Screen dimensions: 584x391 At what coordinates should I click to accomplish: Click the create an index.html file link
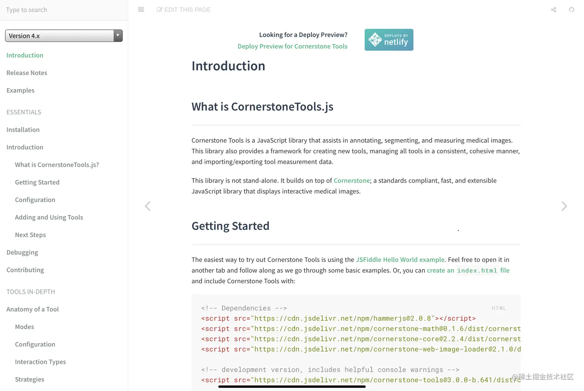coord(468,270)
